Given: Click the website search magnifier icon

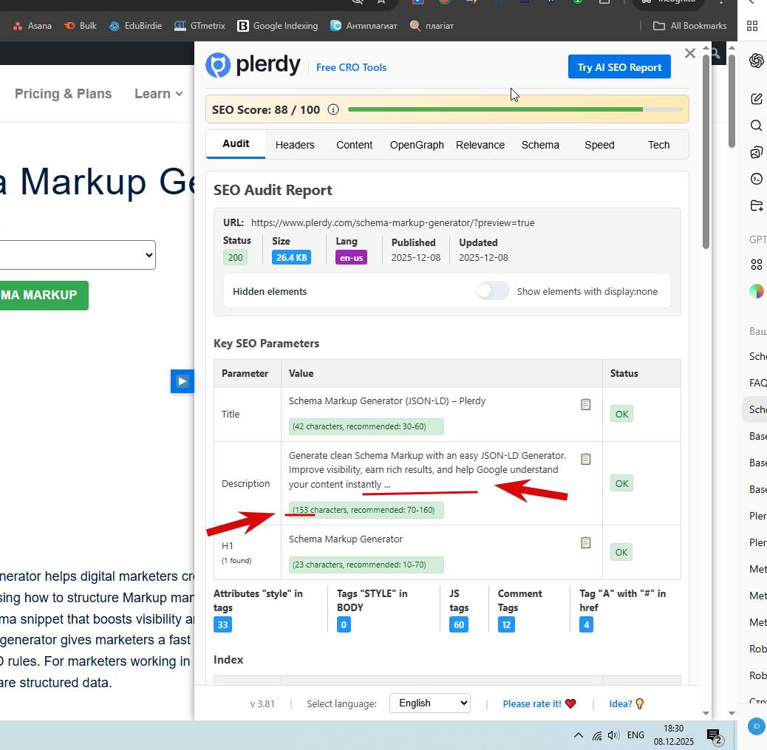Looking at the screenshot, I should (x=715, y=53).
